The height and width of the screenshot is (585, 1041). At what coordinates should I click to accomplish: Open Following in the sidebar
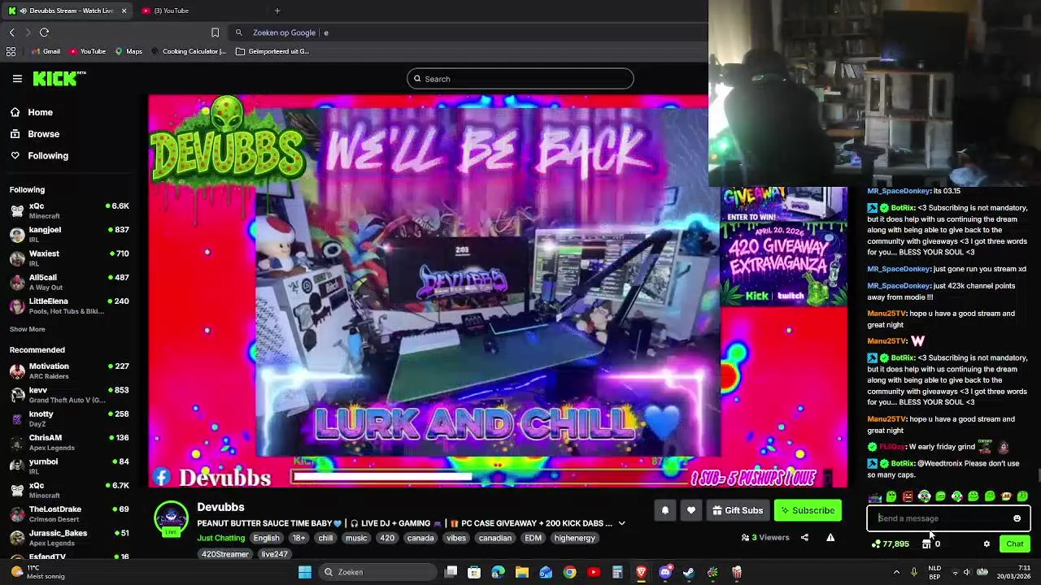point(48,155)
